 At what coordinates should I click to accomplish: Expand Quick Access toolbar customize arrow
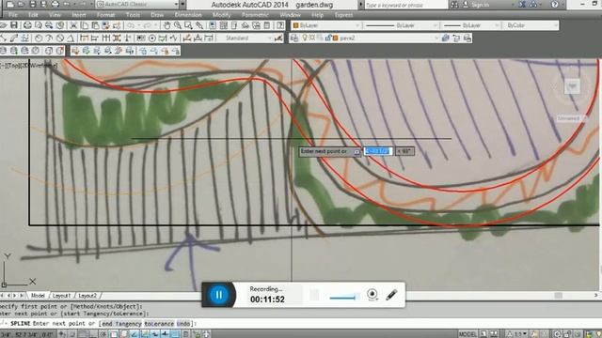tap(182, 5)
